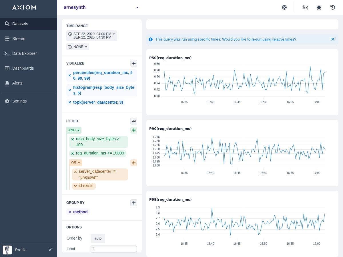Add a group by field with plus
The height and width of the screenshot is (257, 343).
tap(134, 203)
